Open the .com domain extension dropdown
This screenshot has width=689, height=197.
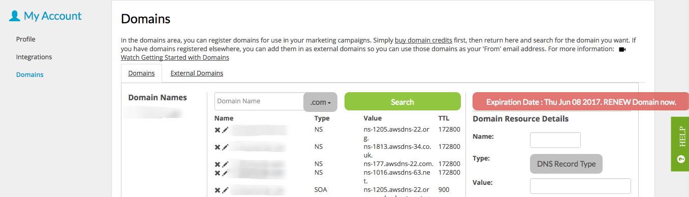point(321,102)
